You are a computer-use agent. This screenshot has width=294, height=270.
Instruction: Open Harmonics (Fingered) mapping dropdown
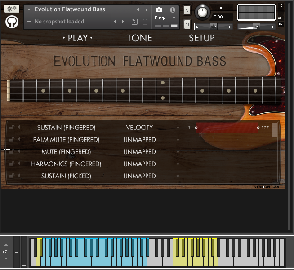coord(178,164)
